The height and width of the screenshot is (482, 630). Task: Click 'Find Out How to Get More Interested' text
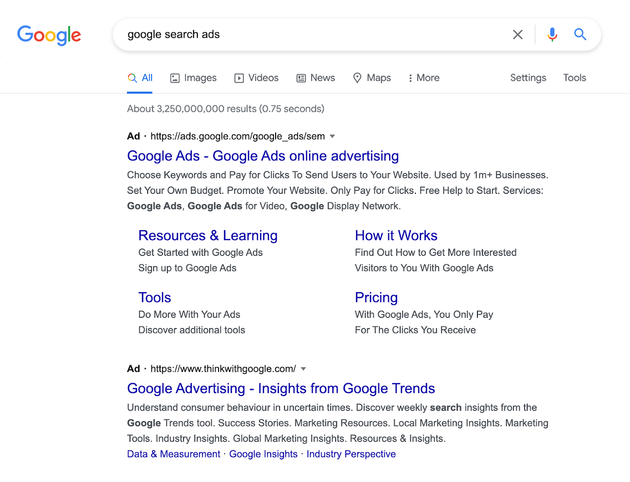[436, 252]
